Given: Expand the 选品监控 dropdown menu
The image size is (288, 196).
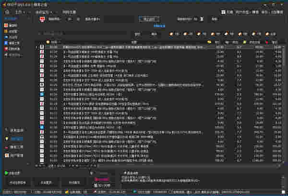Looking at the screenshot, I should click(47, 11).
